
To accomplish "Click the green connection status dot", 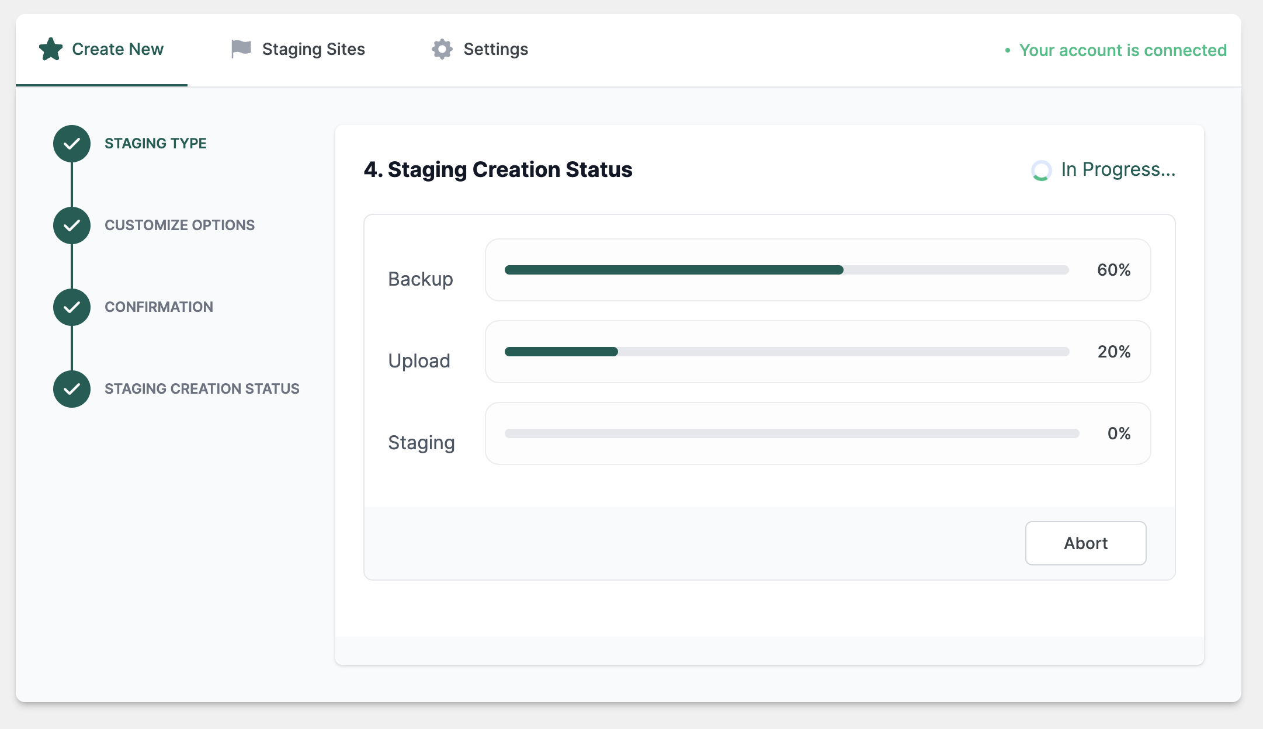I will [1007, 51].
